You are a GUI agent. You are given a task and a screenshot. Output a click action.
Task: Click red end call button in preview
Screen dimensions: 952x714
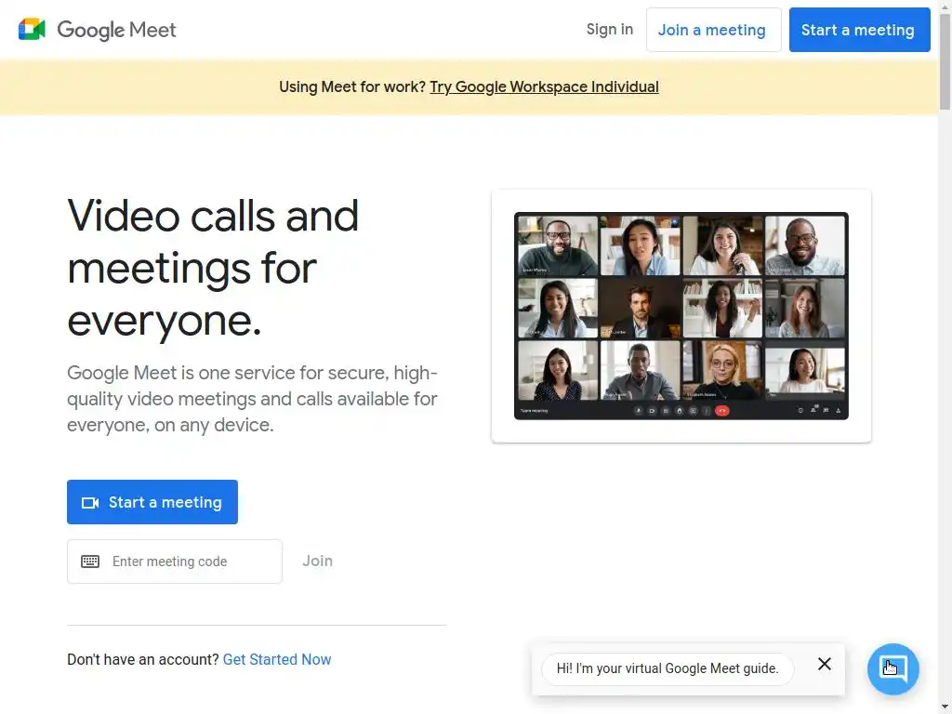(721, 411)
